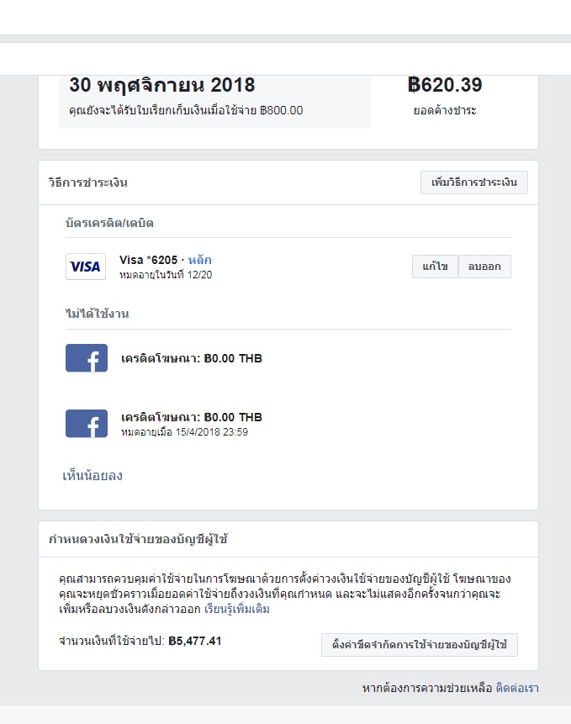Click the ไม่ได้ใช้งาน subsection heading
This screenshot has height=724, width=571.
(x=97, y=314)
